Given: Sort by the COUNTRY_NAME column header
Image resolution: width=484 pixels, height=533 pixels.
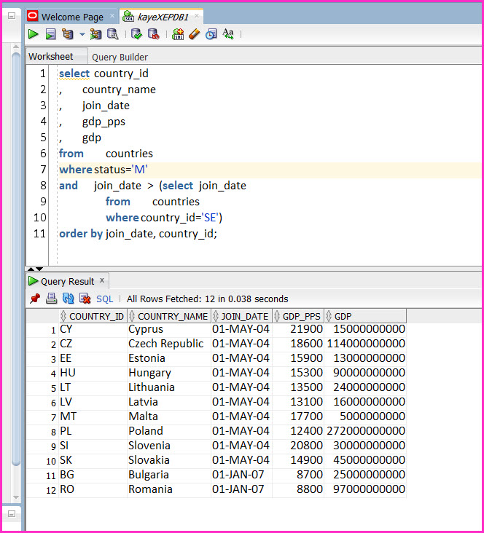Looking at the screenshot, I should (169, 316).
